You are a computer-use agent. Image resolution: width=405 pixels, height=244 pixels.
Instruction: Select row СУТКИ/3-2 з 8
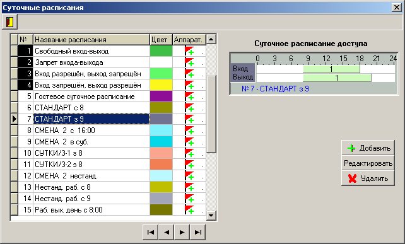click(x=91, y=165)
